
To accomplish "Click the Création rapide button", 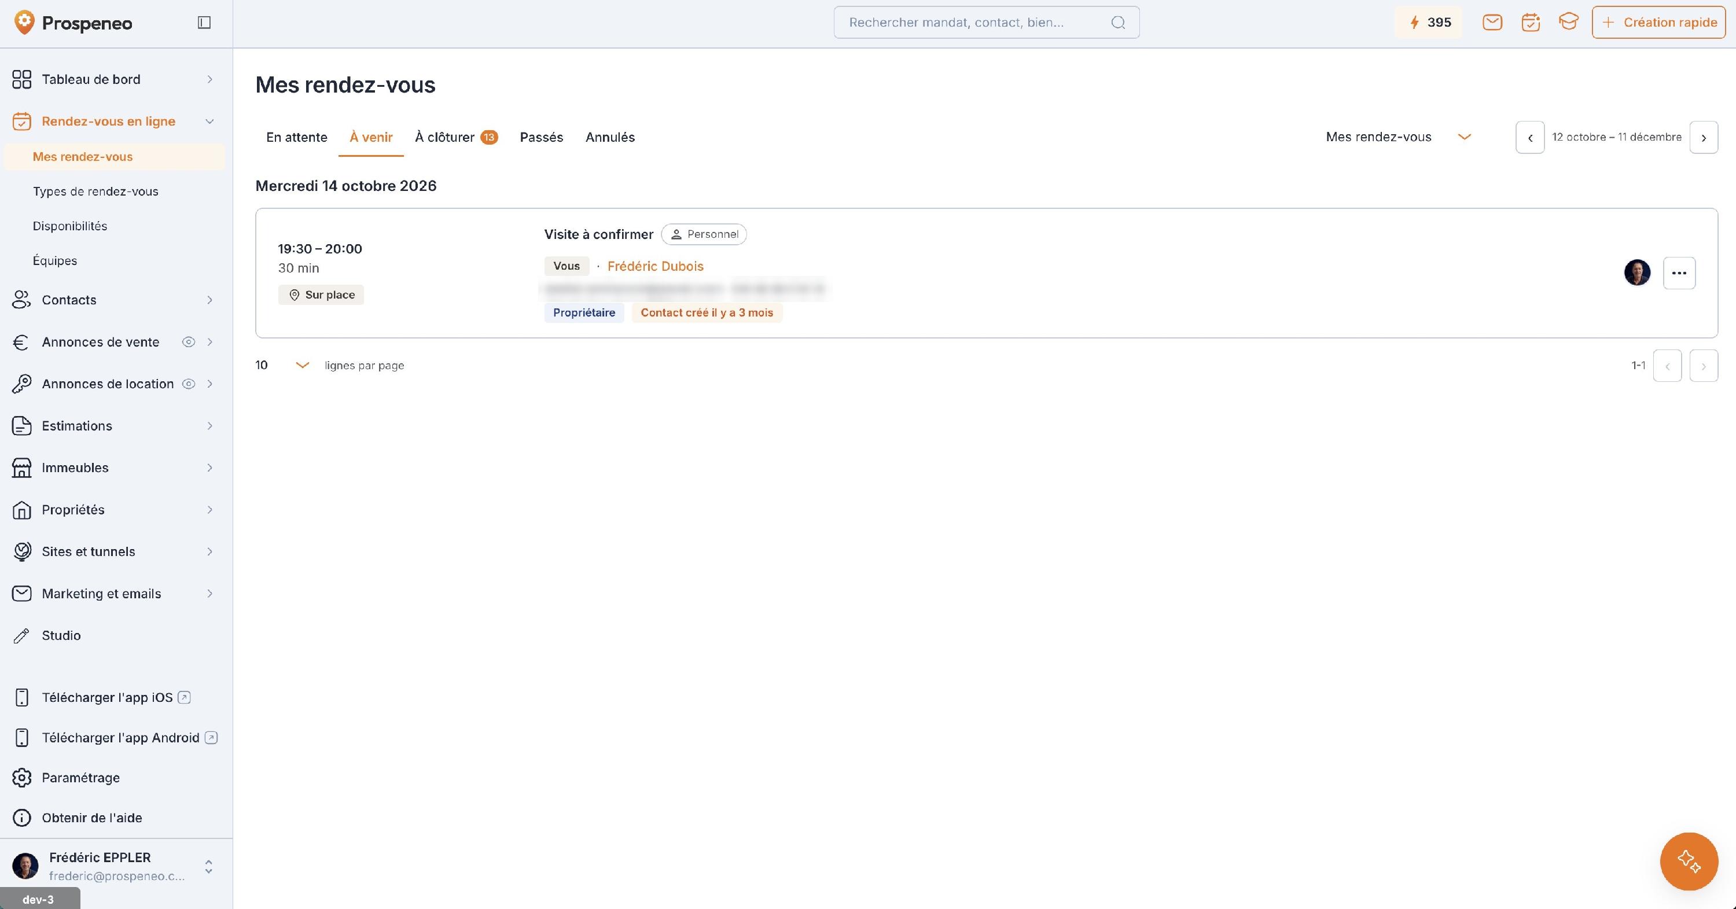I will [1658, 22].
